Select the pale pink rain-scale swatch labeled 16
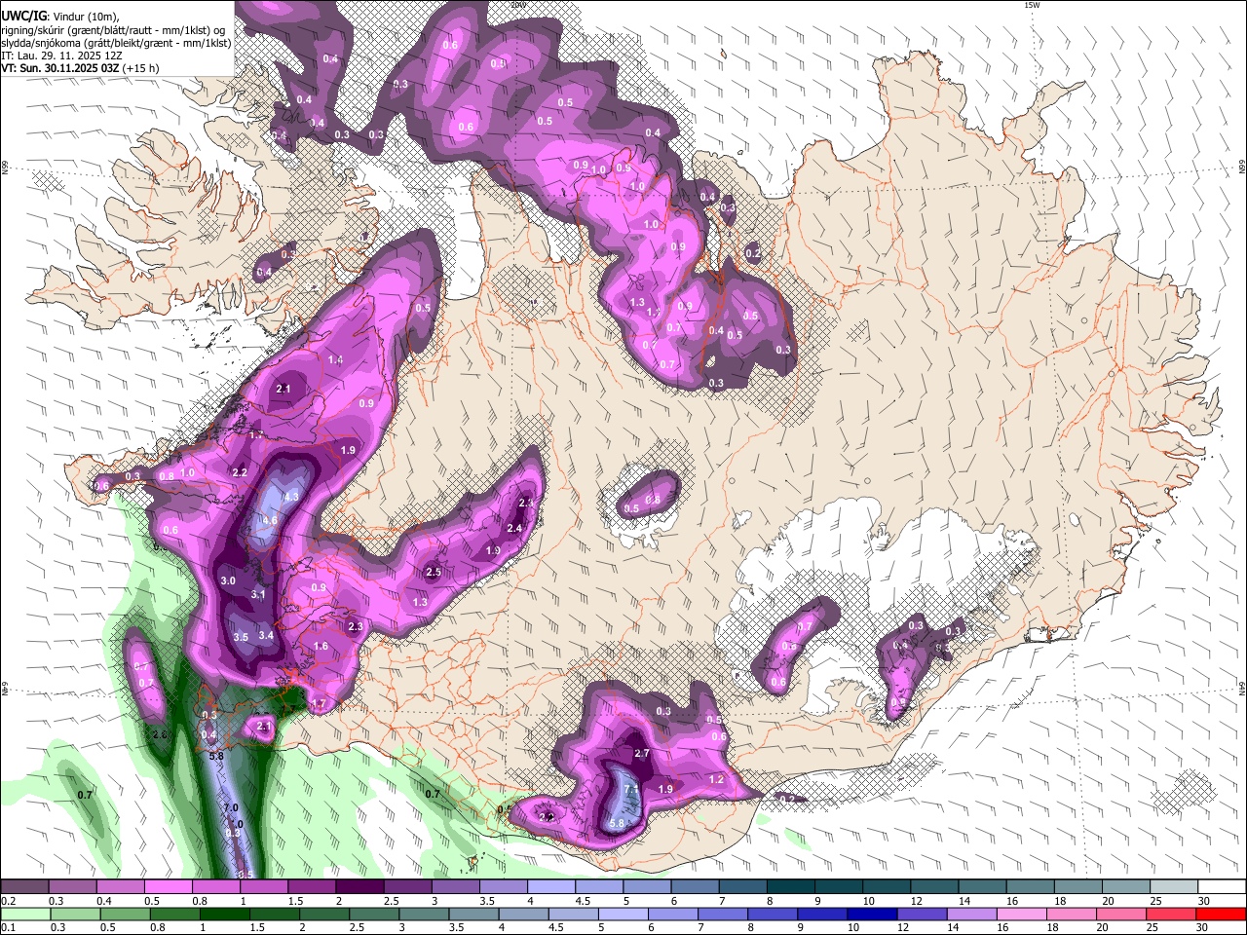1247x935 pixels. [1022, 914]
